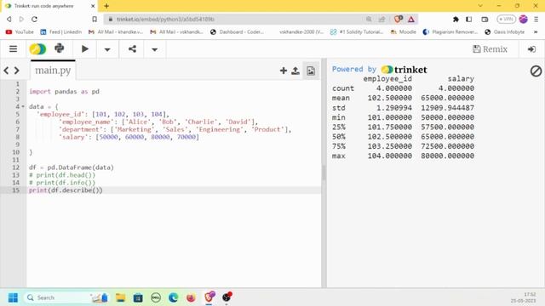Click the URL address bar

(x=237, y=19)
